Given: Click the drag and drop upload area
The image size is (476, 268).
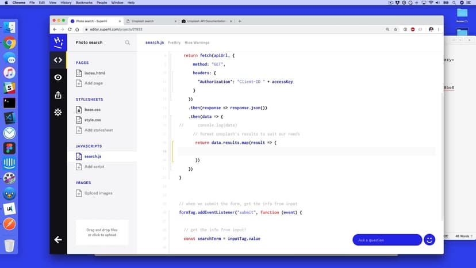Looking at the screenshot, I should 102,232.
